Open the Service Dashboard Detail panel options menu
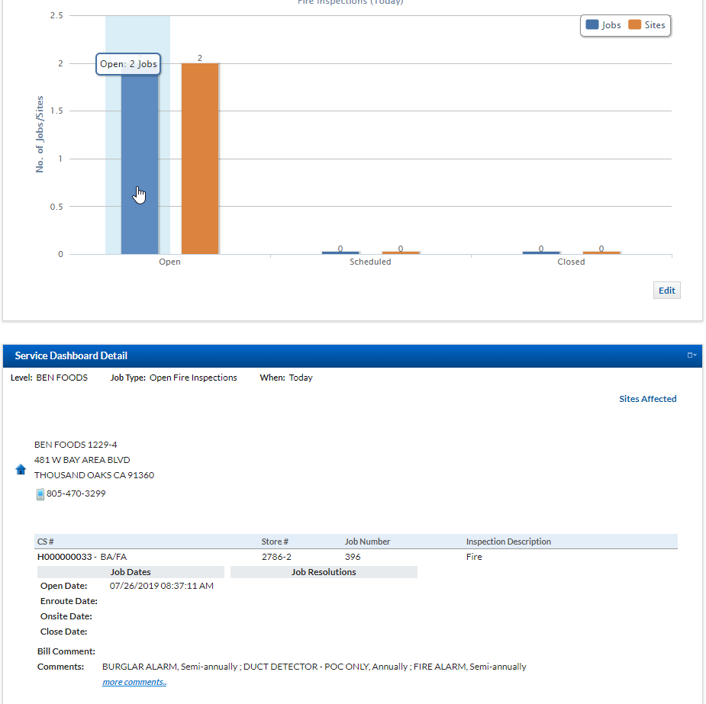Viewport: 706px width, 704px height. pyautogui.click(x=691, y=355)
